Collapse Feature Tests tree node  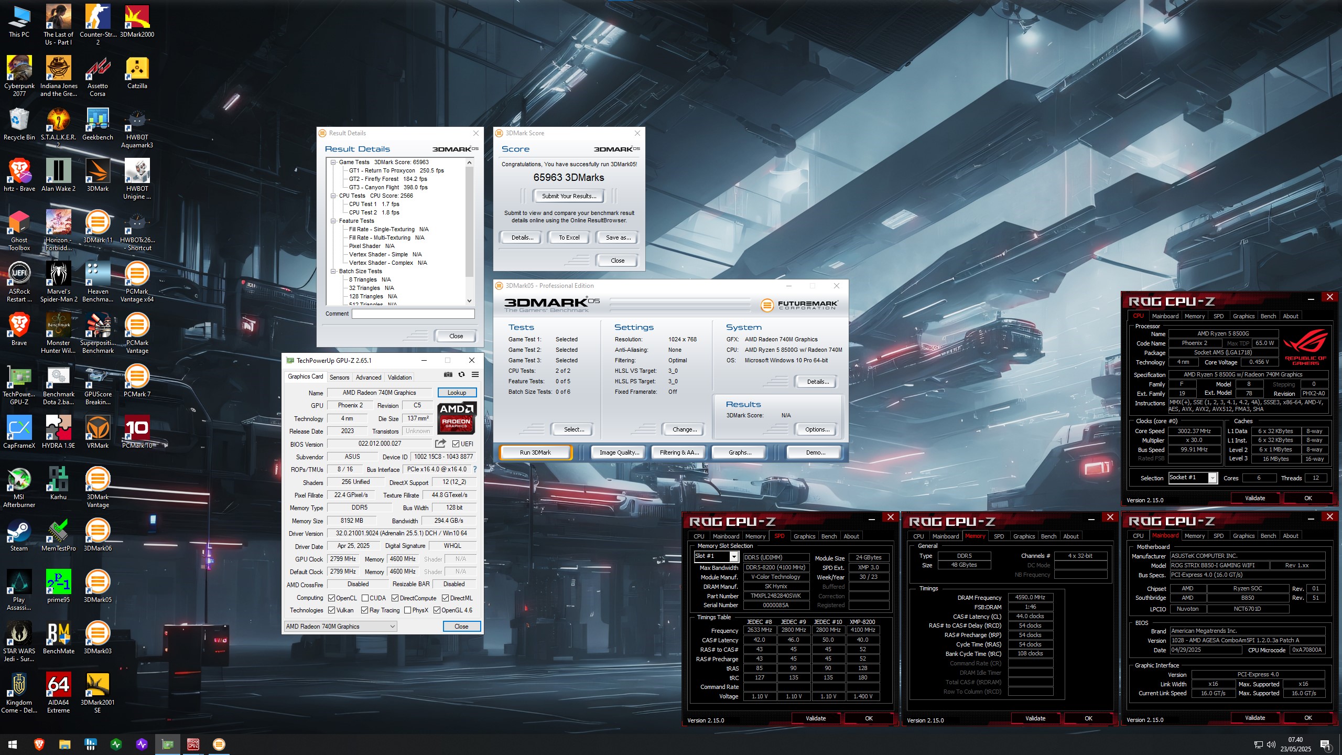pos(333,221)
